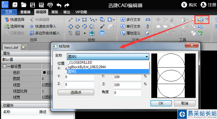The image size is (217, 119).
Task: Click Select All (选择所有)
Action: (x=15, y=26)
